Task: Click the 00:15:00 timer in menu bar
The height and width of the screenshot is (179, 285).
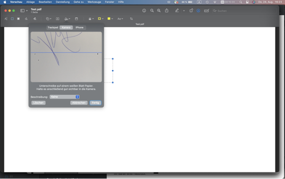Action: pos(228,2)
